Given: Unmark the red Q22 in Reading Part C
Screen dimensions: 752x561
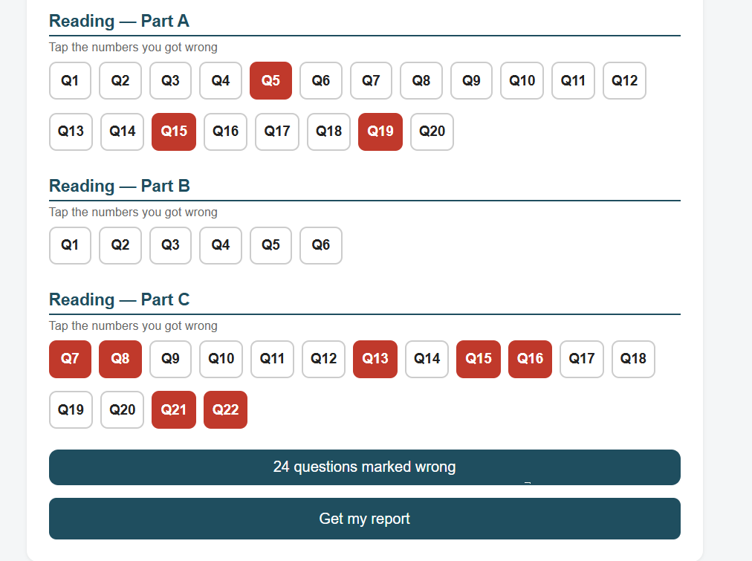Looking at the screenshot, I should pos(225,410).
